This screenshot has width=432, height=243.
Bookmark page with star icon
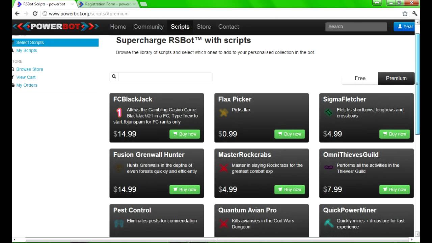point(405,13)
